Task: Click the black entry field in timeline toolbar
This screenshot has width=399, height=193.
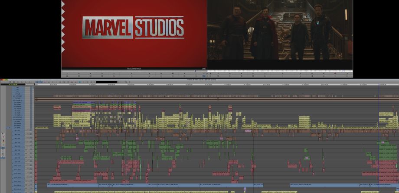Action: click(x=107, y=82)
